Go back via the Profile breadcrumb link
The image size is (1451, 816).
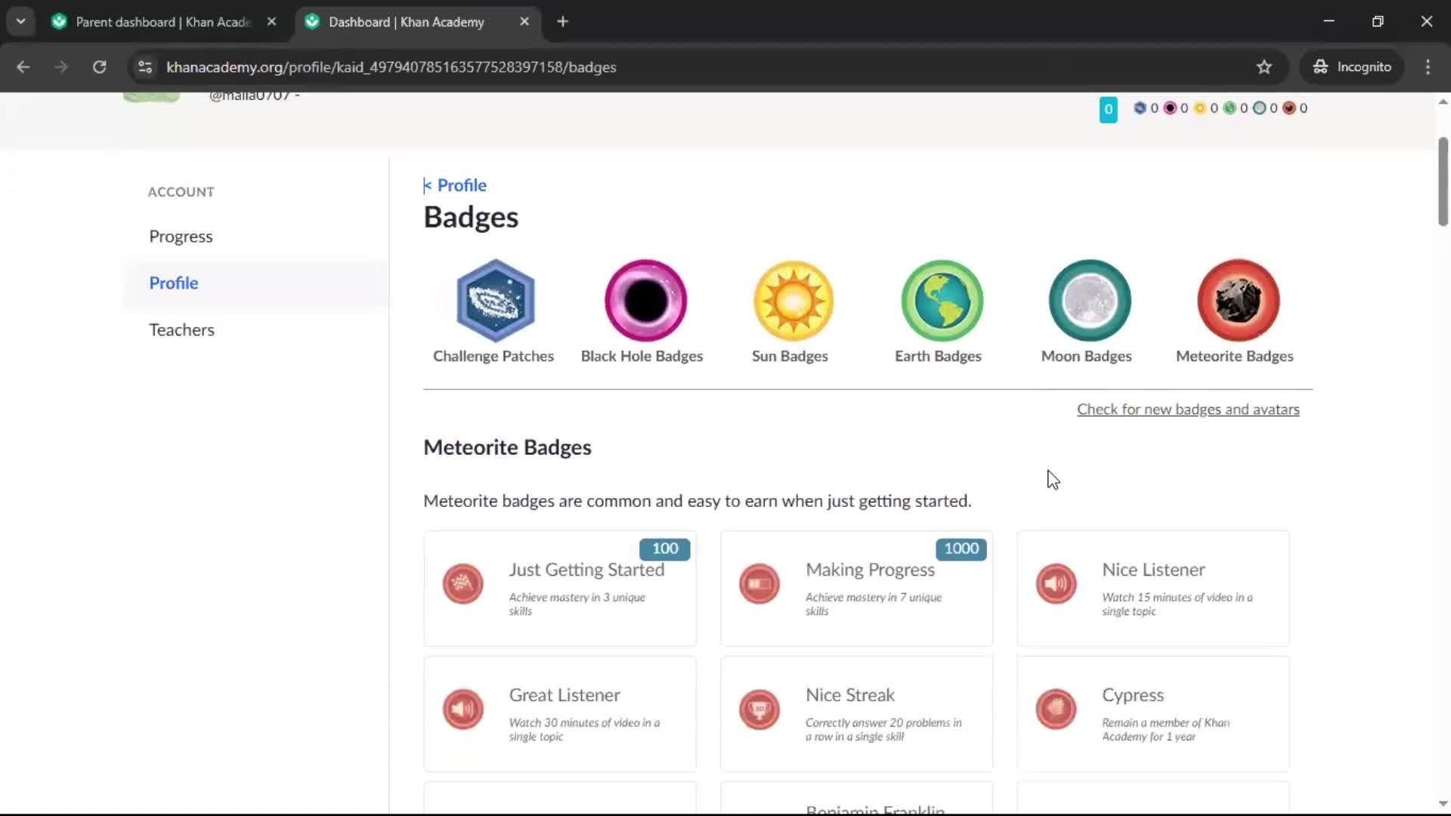(455, 185)
